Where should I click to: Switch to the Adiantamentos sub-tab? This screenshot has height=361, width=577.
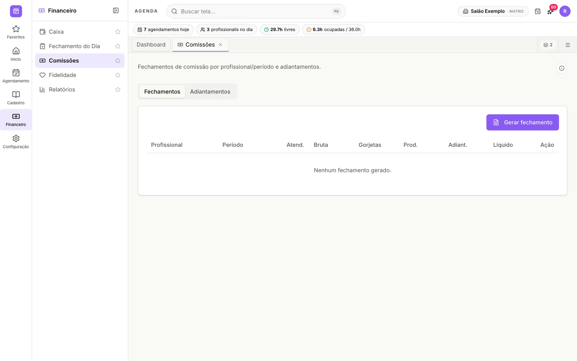point(210,91)
